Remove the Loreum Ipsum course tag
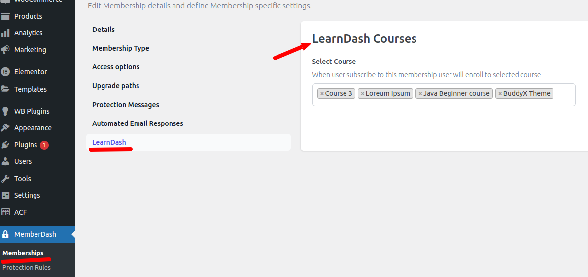 click(x=362, y=94)
